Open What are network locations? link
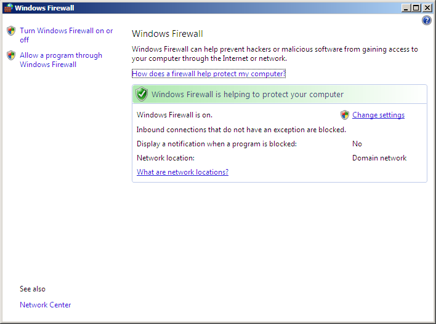 [182, 172]
